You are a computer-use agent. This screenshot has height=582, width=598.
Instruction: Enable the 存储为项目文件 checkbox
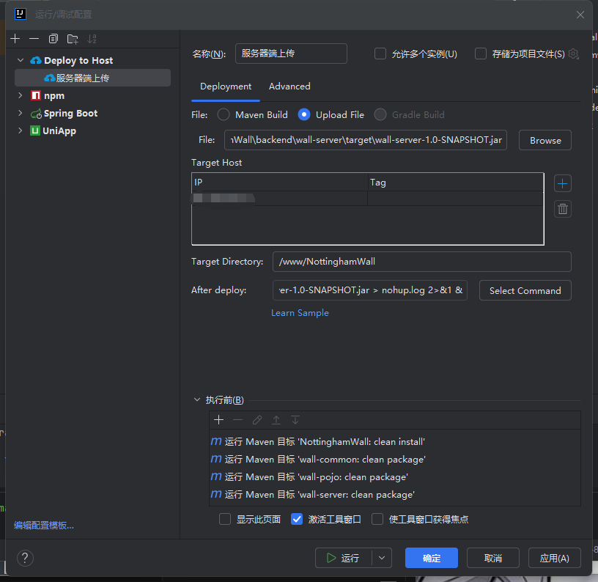tap(481, 54)
